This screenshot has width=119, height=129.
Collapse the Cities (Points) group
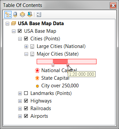(20, 39)
